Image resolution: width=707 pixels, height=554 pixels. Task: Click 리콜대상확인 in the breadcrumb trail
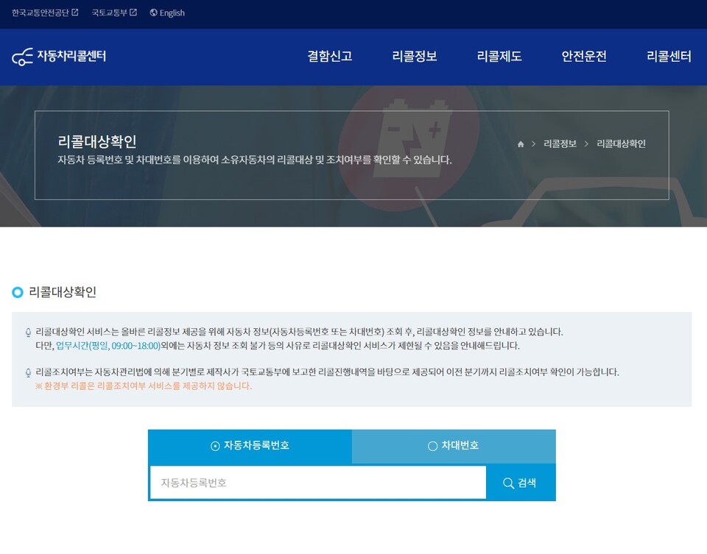(621, 144)
